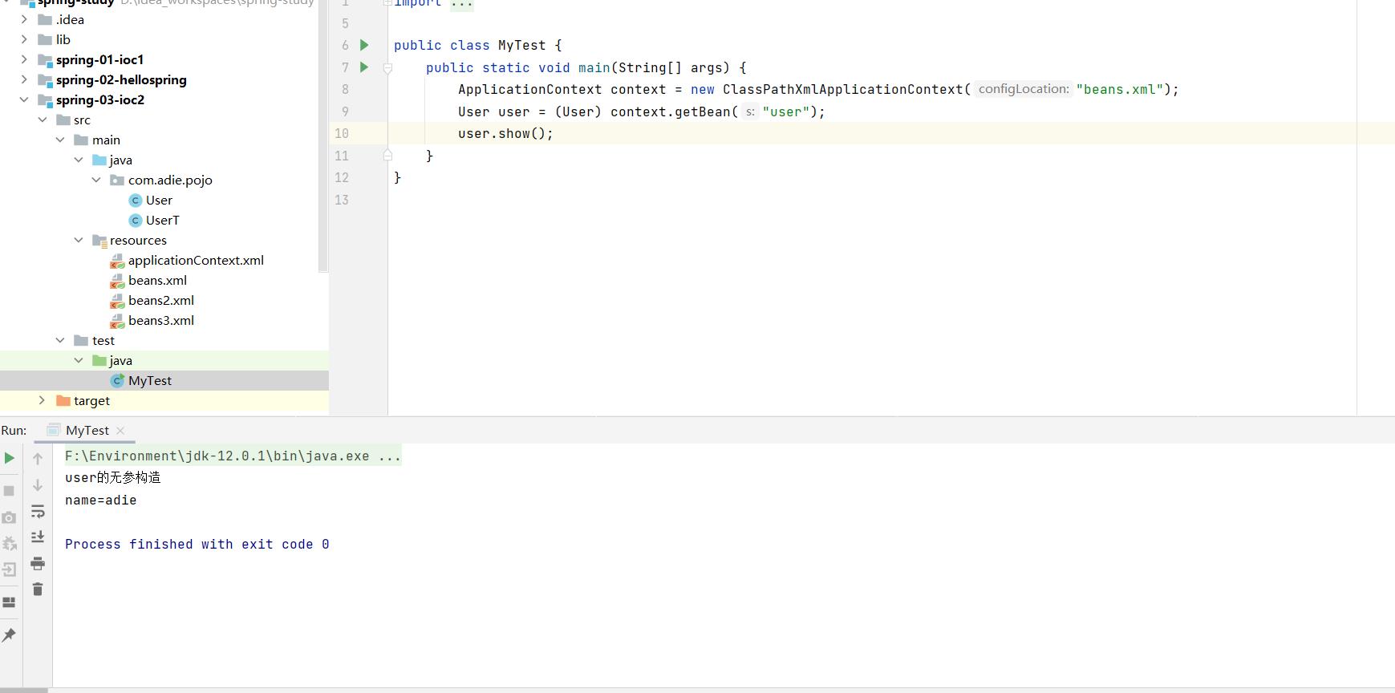Viewport: 1395px width, 693px height.
Task: Collapse main method using fold marker
Action: pos(387,68)
